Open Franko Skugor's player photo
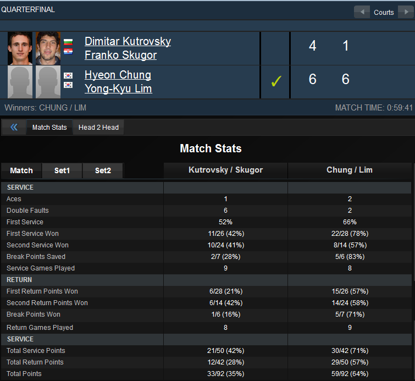This screenshot has height=381, width=415. pyautogui.click(x=48, y=48)
